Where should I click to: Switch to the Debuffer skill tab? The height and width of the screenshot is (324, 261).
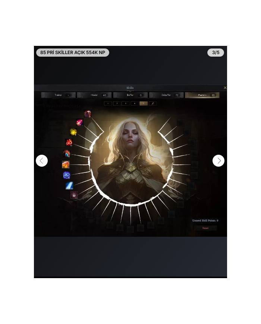coord(166,95)
